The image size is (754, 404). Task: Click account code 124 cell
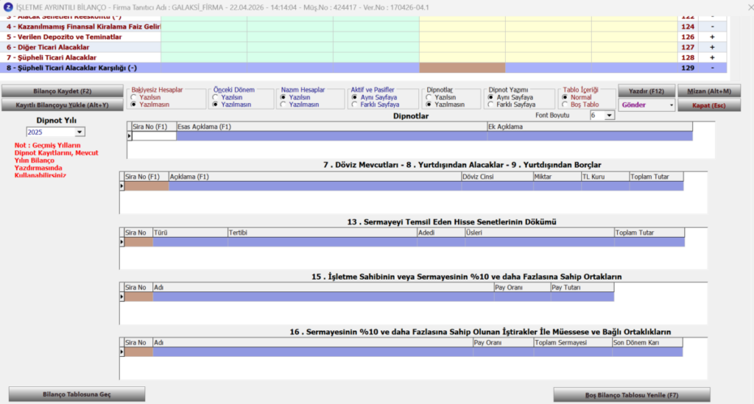(x=688, y=27)
